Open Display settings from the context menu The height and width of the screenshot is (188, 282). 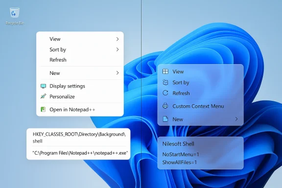[80, 86]
